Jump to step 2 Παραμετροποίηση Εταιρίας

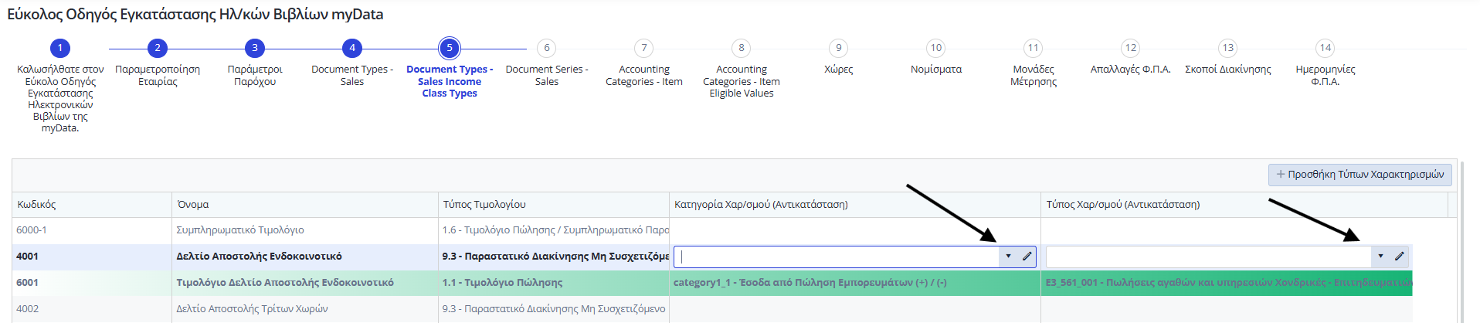pyautogui.click(x=158, y=48)
